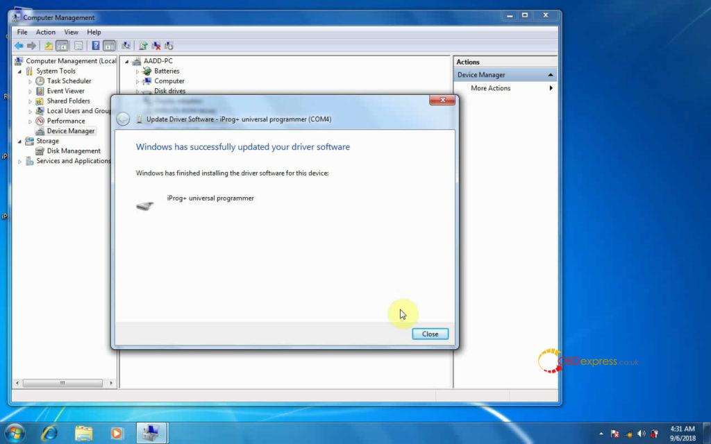
Task: Select Computer Management (Local) root node
Action: point(71,61)
